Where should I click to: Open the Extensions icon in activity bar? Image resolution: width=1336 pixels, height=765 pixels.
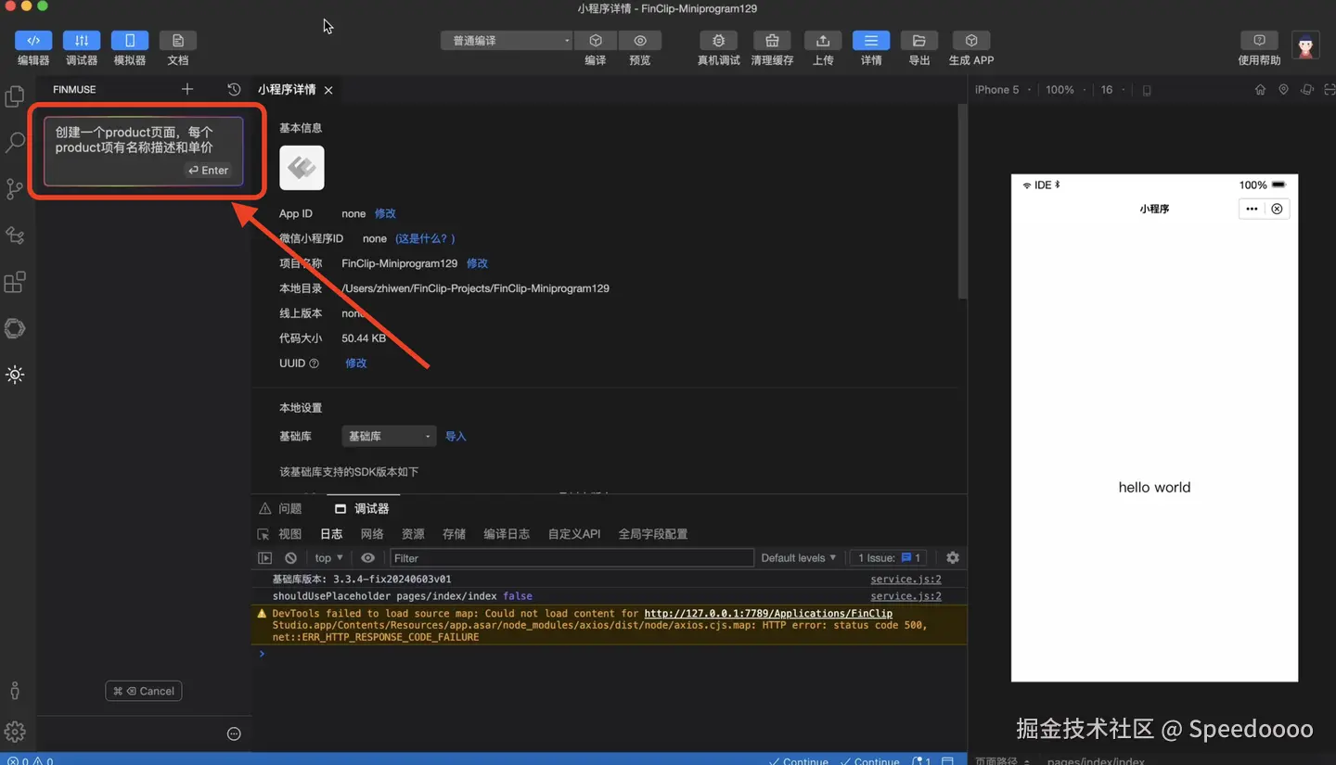click(x=15, y=282)
